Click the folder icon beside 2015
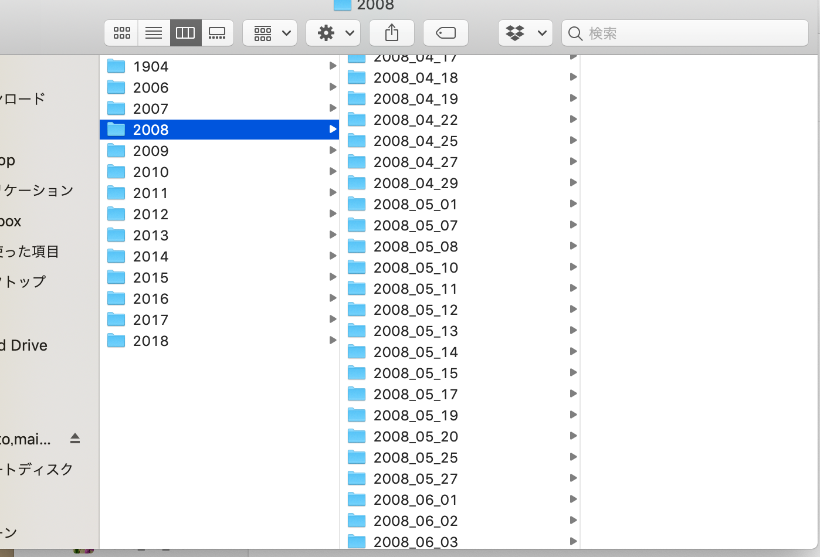This screenshot has height=557, width=820. point(116,277)
